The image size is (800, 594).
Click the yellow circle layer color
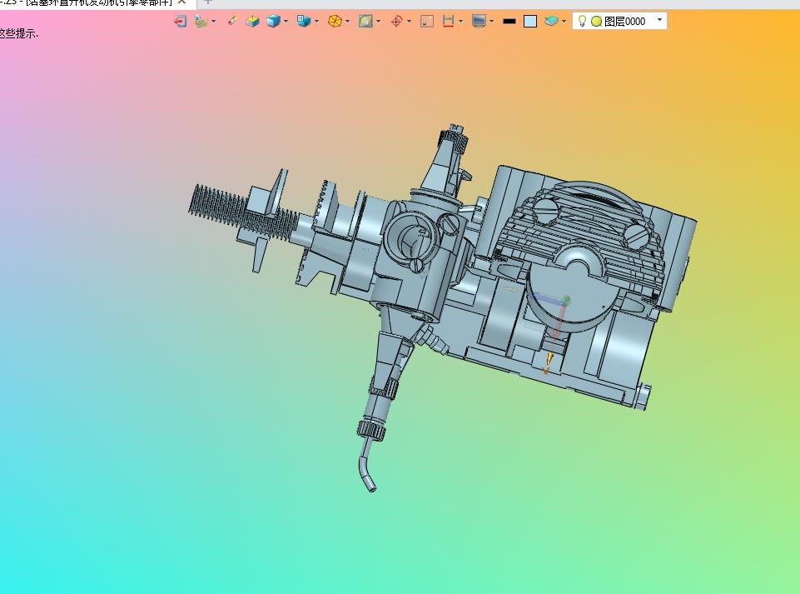point(596,22)
